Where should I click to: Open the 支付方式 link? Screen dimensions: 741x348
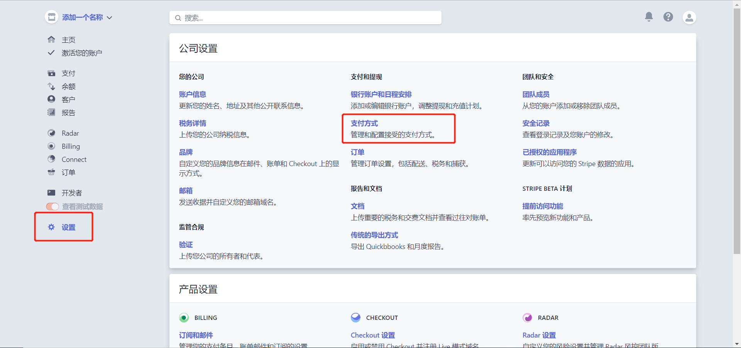(364, 123)
